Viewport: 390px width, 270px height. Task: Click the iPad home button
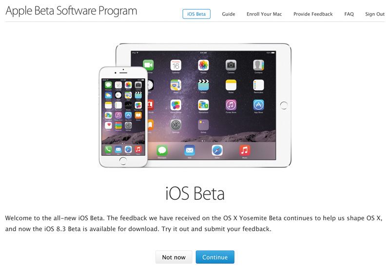284,105
